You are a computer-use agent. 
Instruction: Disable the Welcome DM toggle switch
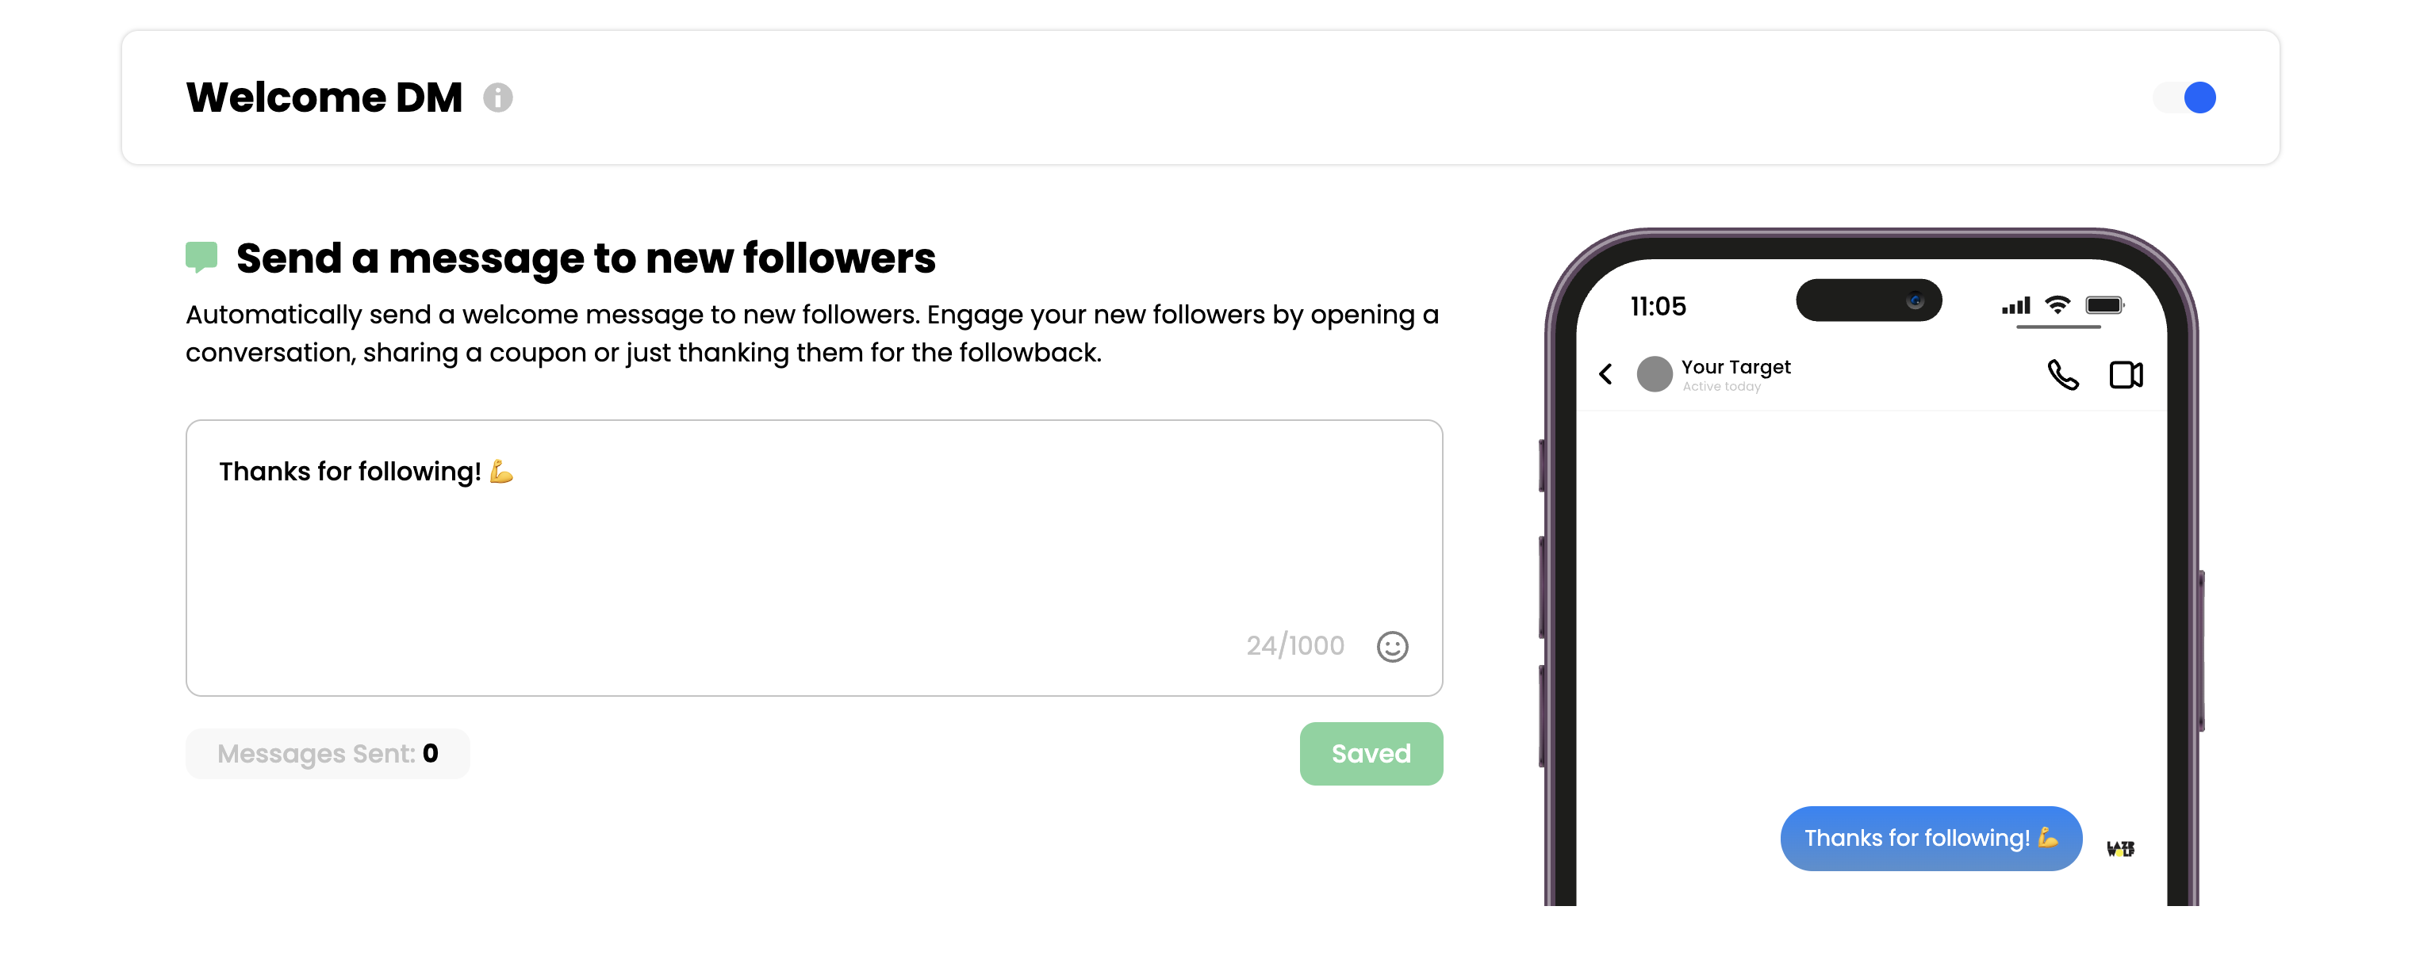pyautogui.click(x=2184, y=98)
